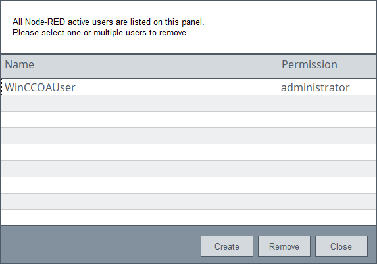Click the empty Name cell in the last table row
This screenshot has height=264, width=377.
pyautogui.click(x=139, y=217)
